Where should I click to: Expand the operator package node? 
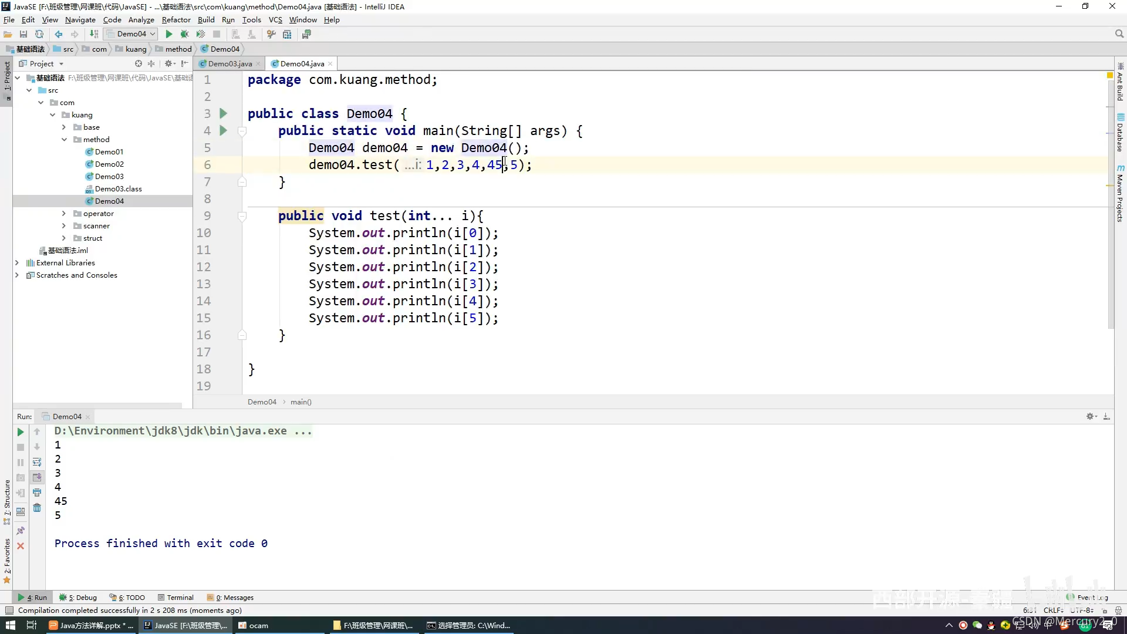(x=64, y=214)
